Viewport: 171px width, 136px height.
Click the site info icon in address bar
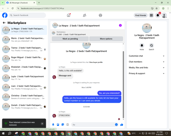pos(18,8)
